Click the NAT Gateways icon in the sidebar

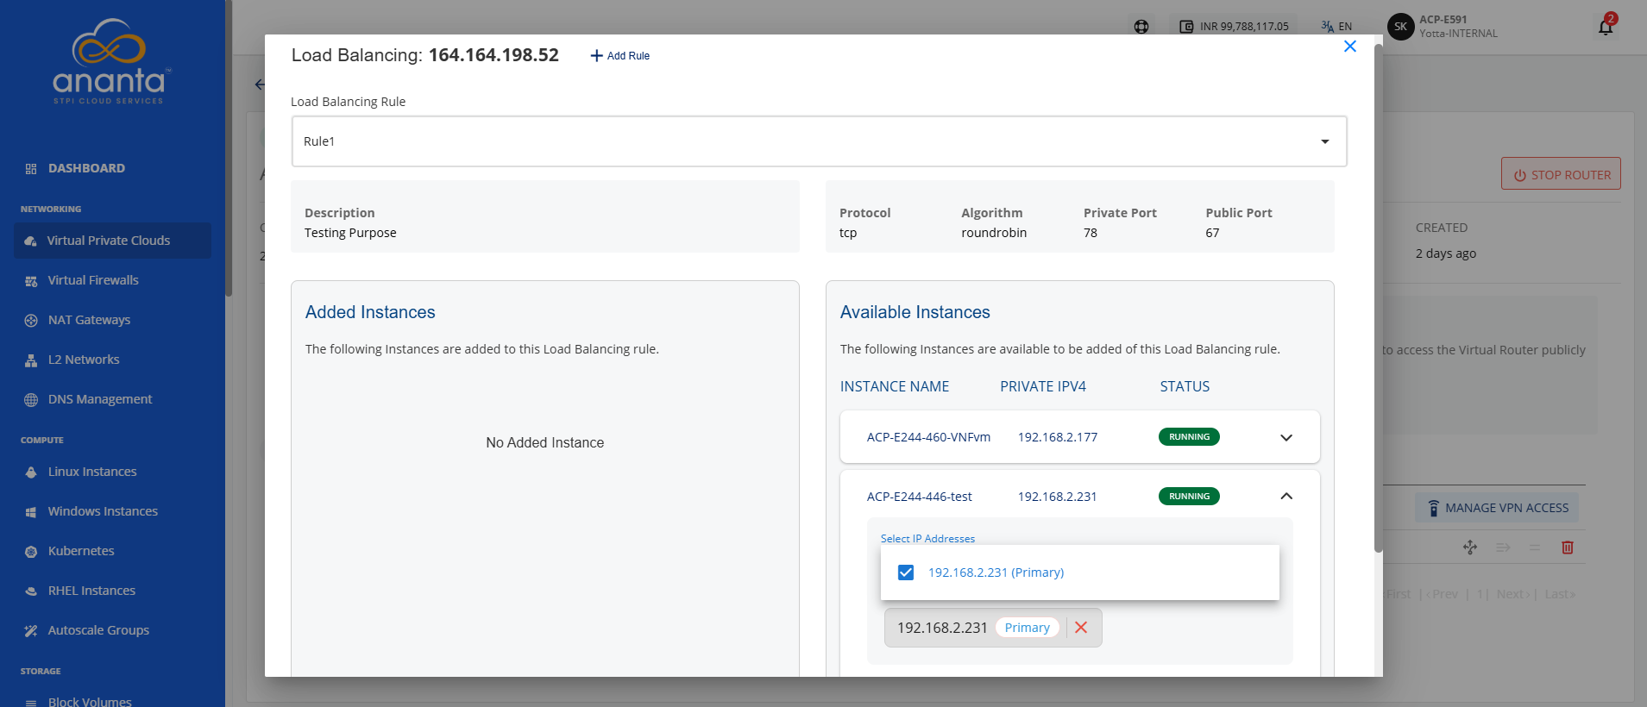[31, 321]
